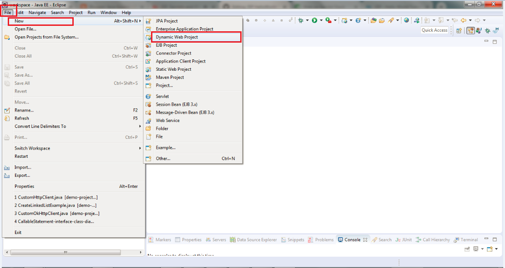505x268 pixels.
Task: Click the green Run button in toolbar
Action: click(x=314, y=20)
